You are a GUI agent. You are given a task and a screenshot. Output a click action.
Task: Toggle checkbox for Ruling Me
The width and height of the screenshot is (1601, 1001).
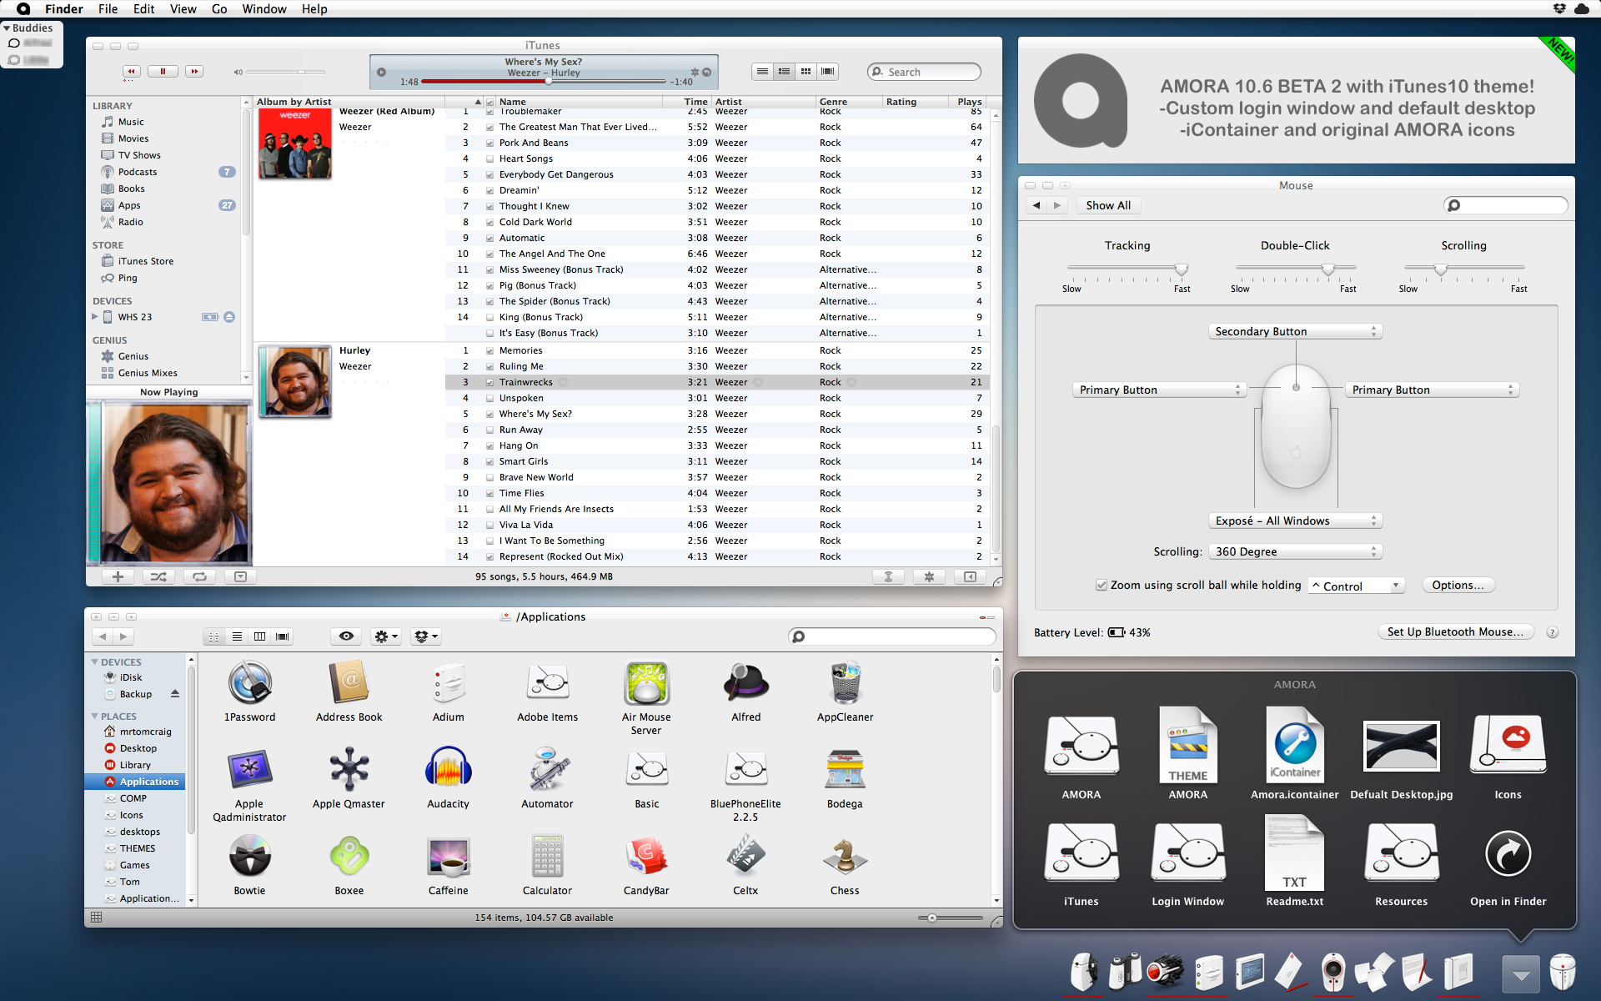490,366
